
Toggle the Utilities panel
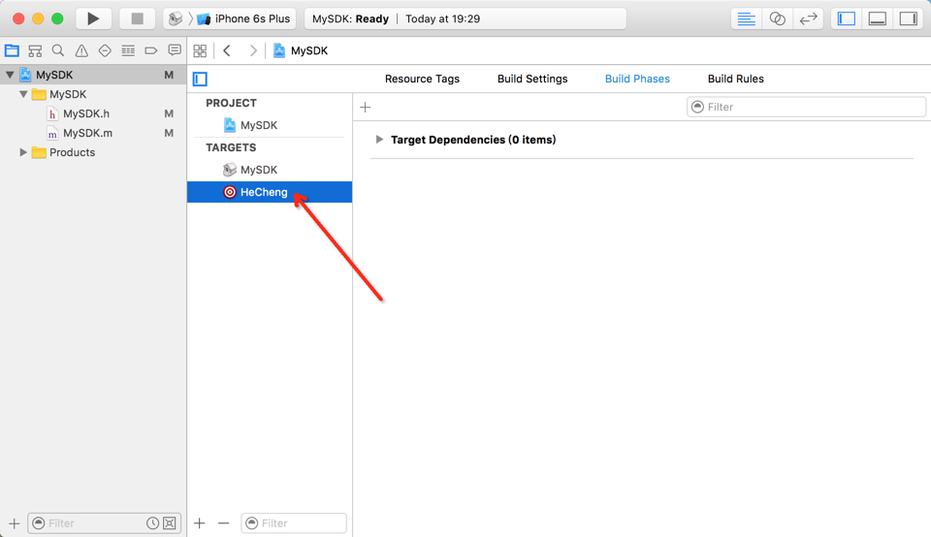point(909,18)
